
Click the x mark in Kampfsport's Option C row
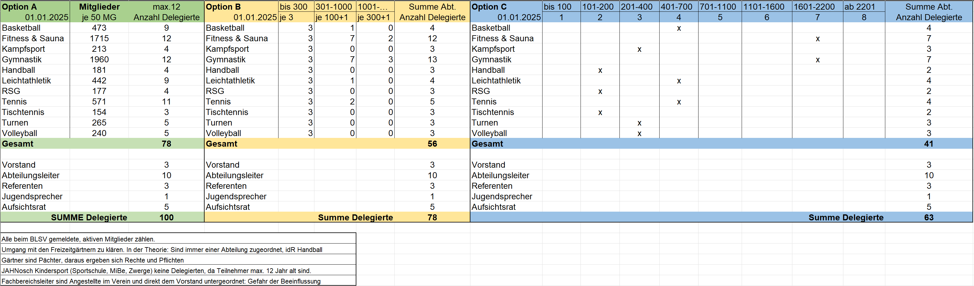click(x=639, y=49)
